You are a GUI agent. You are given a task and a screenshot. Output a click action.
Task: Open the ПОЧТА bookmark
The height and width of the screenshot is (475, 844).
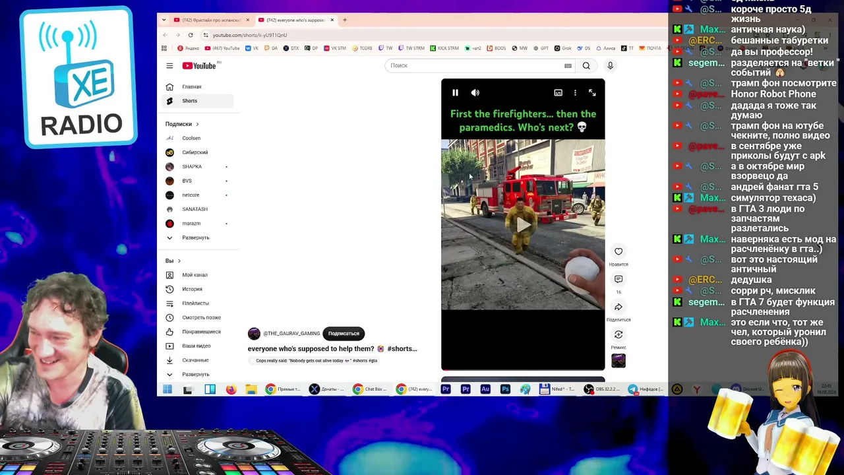pos(651,48)
